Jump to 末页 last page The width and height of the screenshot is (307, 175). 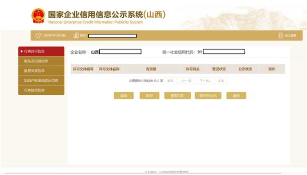(221, 81)
